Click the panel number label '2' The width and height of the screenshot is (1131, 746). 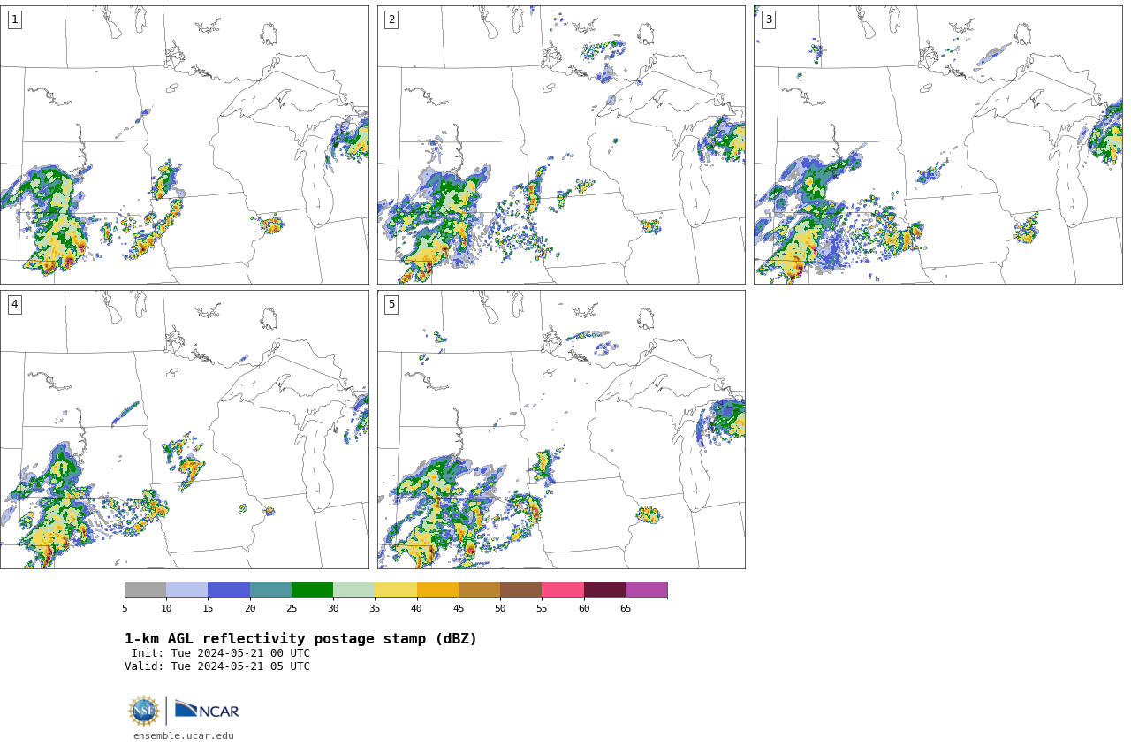pyautogui.click(x=391, y=19)
